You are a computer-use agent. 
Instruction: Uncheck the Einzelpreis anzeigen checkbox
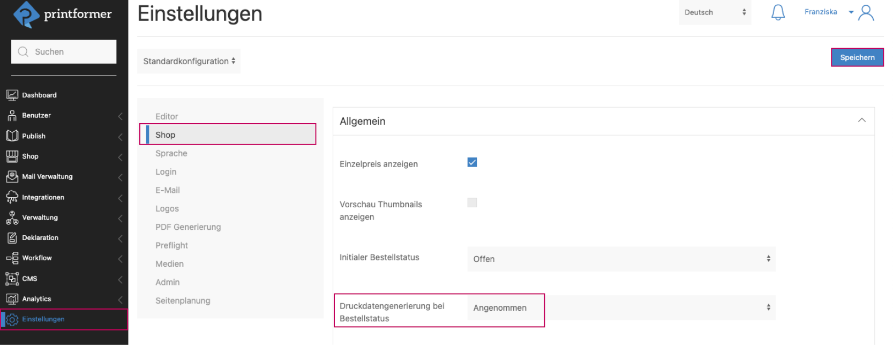point(472,162)
